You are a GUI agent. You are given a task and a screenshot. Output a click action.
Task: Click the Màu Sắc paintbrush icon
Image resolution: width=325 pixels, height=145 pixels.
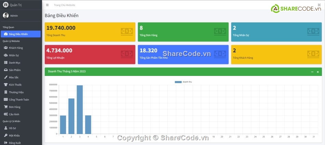[5, 77]
